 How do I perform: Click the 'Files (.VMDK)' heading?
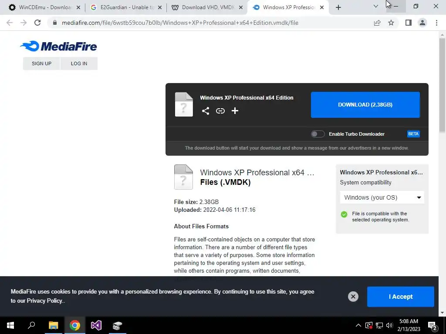[225, 182]
